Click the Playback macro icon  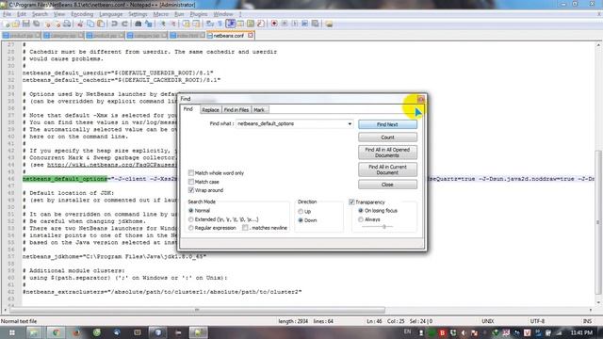pos(295,24)
